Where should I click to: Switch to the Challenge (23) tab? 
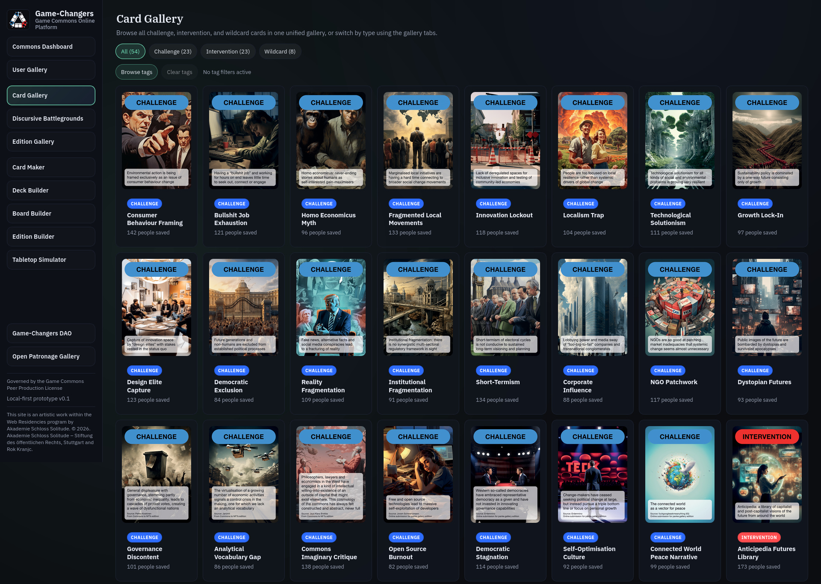point(173,51)
